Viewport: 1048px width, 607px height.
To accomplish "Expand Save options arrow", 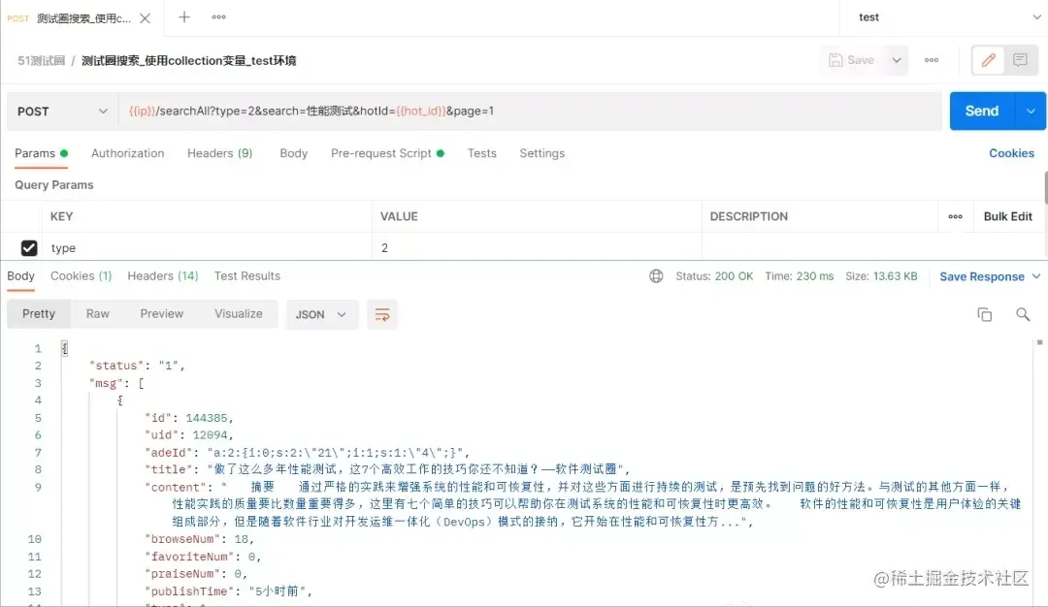I will (897, 60).
